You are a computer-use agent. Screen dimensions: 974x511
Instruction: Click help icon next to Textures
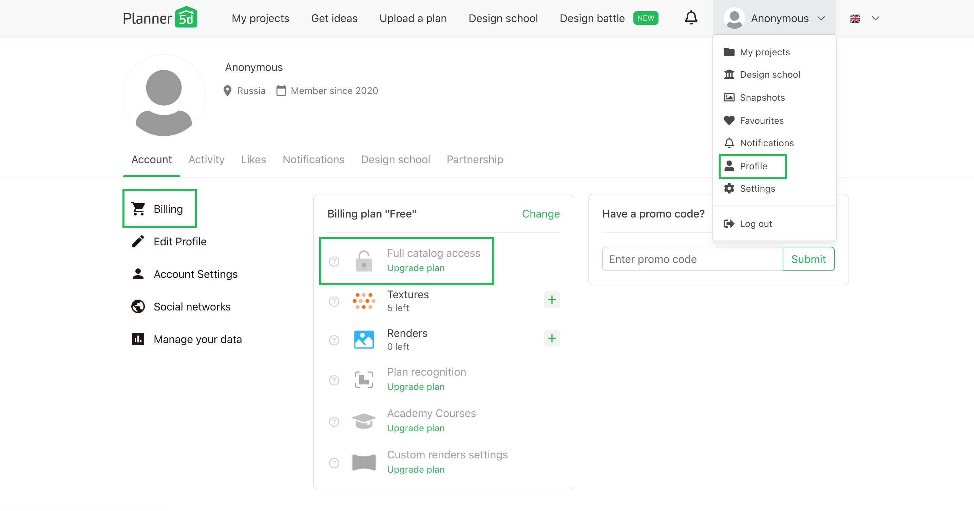334,301
